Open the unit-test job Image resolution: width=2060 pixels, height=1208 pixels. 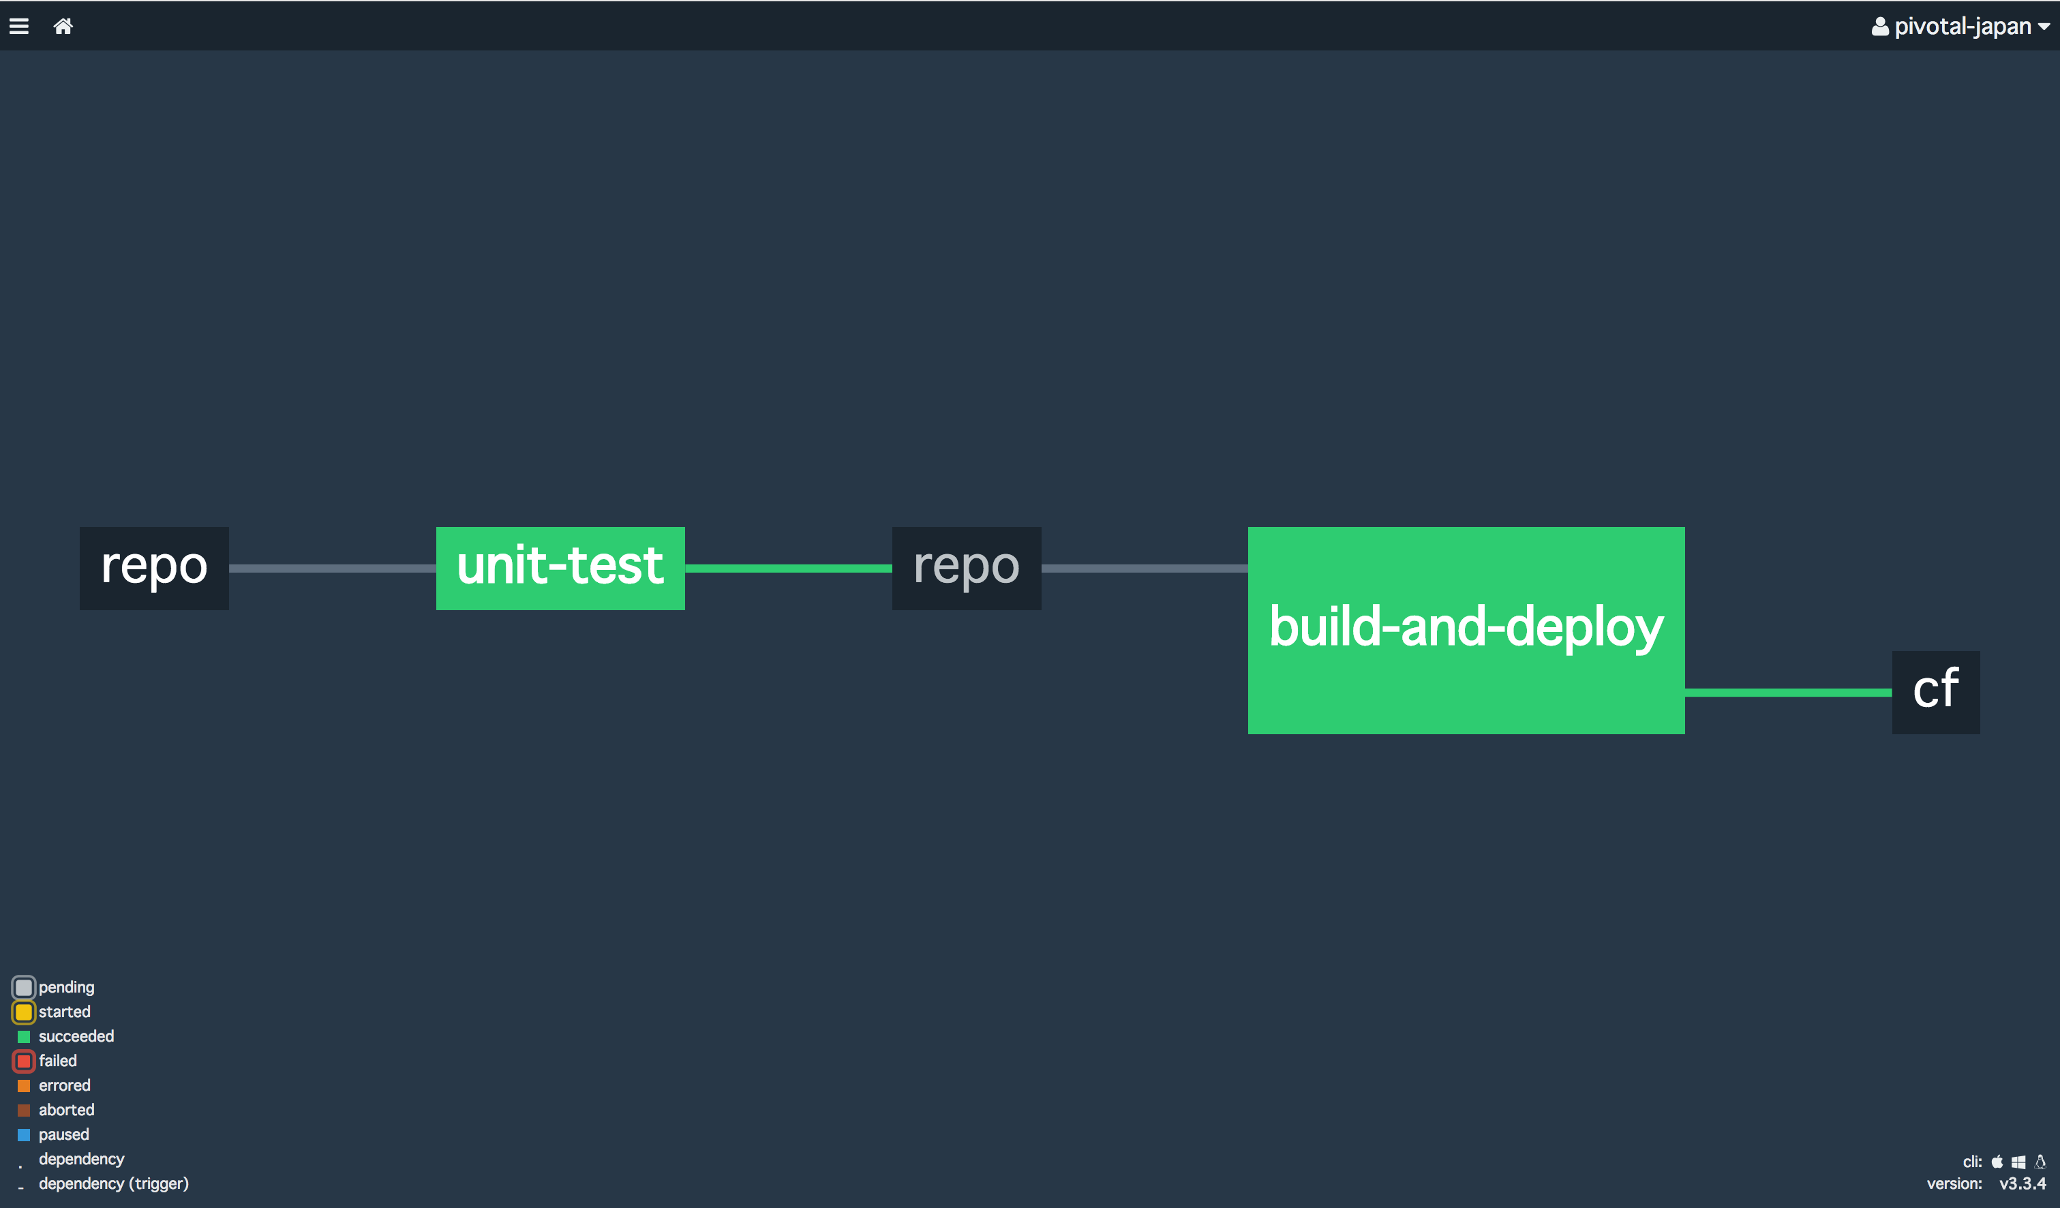[x=560, y=568]
